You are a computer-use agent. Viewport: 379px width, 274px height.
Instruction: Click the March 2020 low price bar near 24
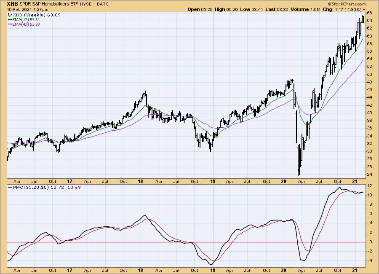299,160
